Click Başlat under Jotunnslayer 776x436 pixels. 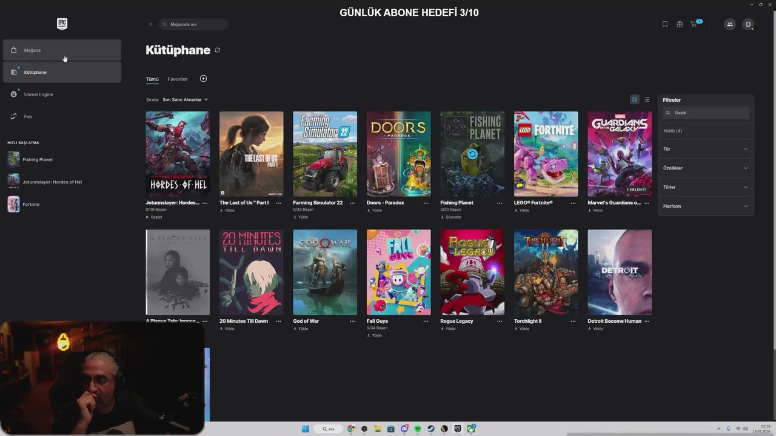tap(154, 217)
